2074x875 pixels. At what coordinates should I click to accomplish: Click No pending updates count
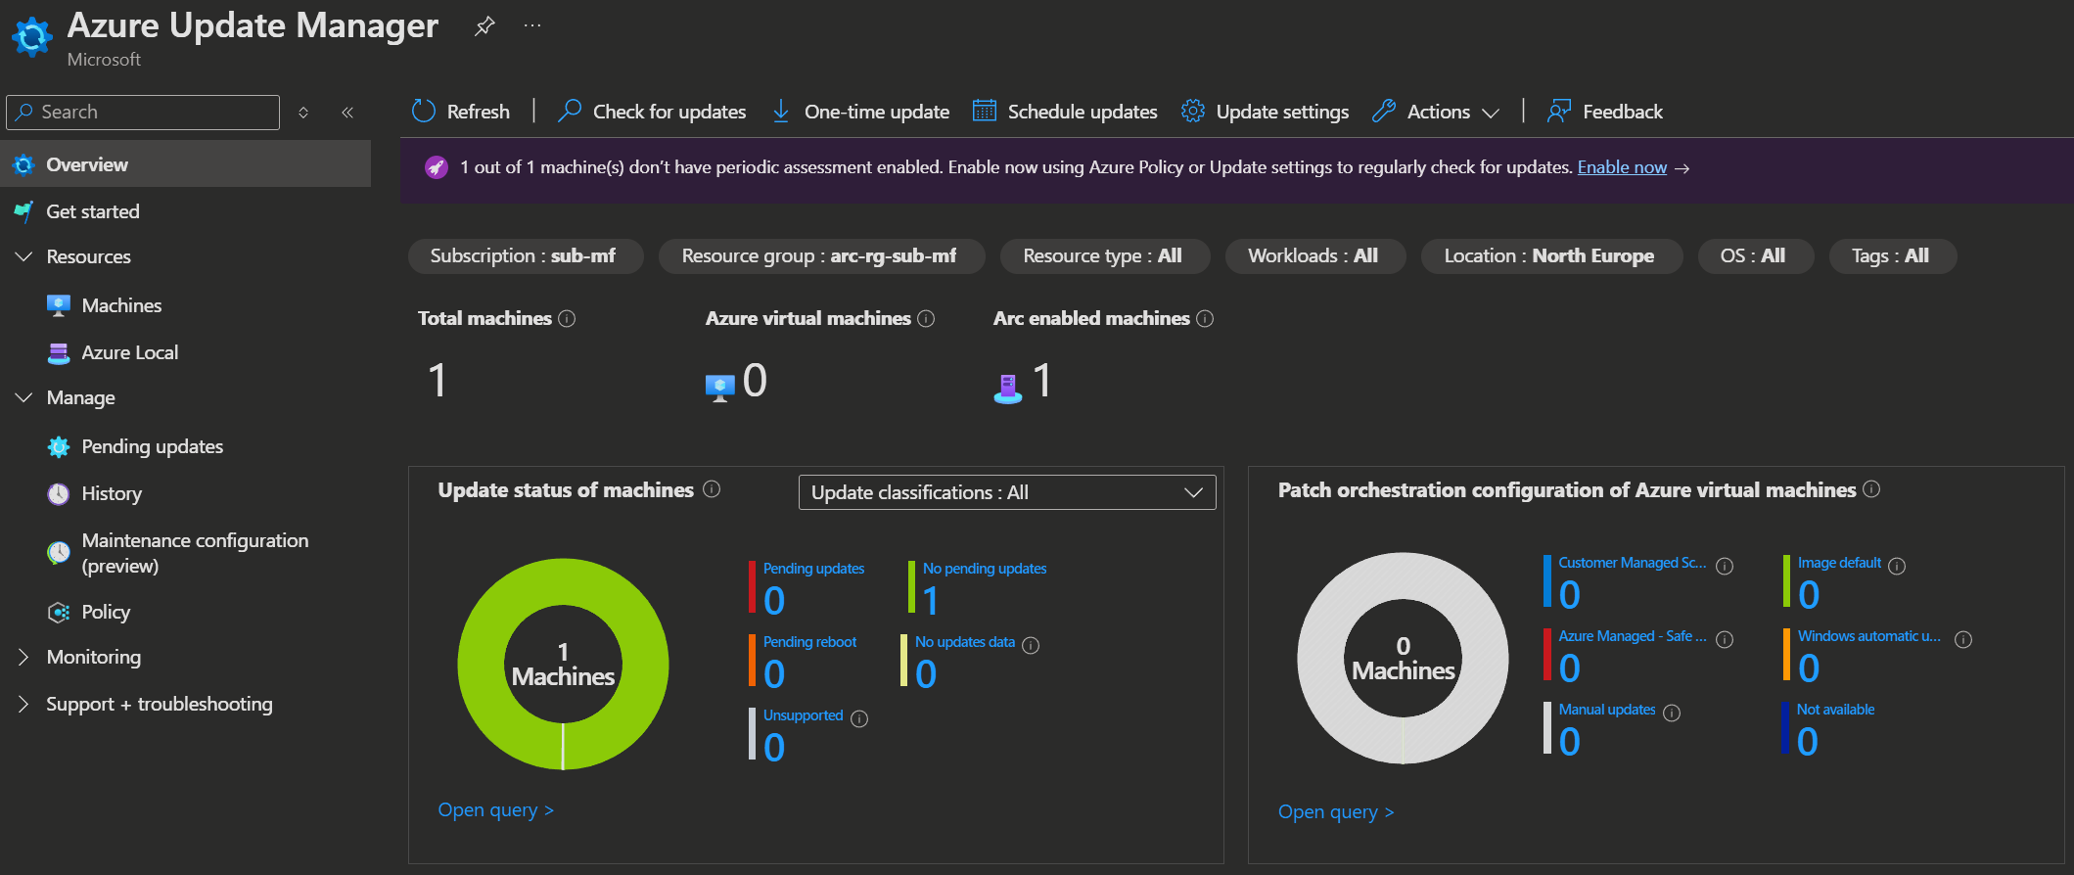pyautogui.click(x=930, y=600)
